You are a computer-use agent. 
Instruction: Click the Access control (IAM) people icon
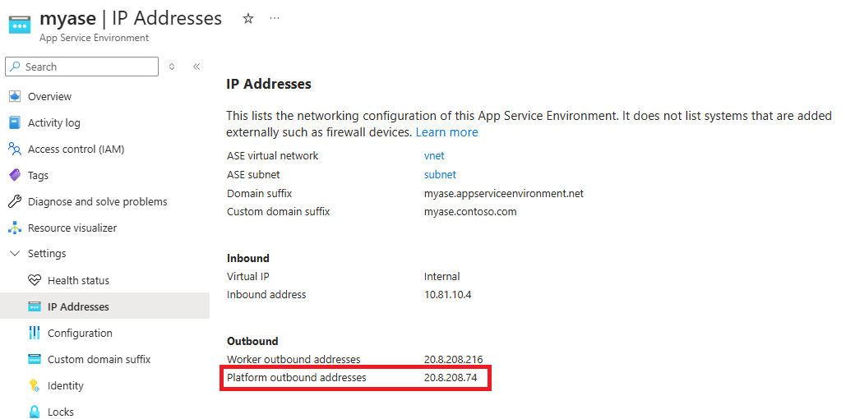point(14,150)
